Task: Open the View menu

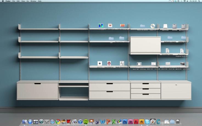Action: coord(23,1)
